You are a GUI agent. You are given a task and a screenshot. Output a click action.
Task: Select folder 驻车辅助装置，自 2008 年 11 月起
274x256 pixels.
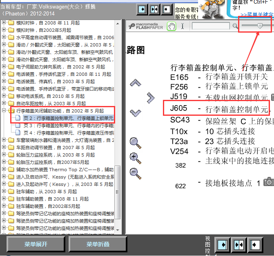(x=52, y=199)
